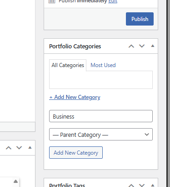Click the + Add New Category link
The width and height of the screenshot is (170, 187).
(x=75, y=97)
